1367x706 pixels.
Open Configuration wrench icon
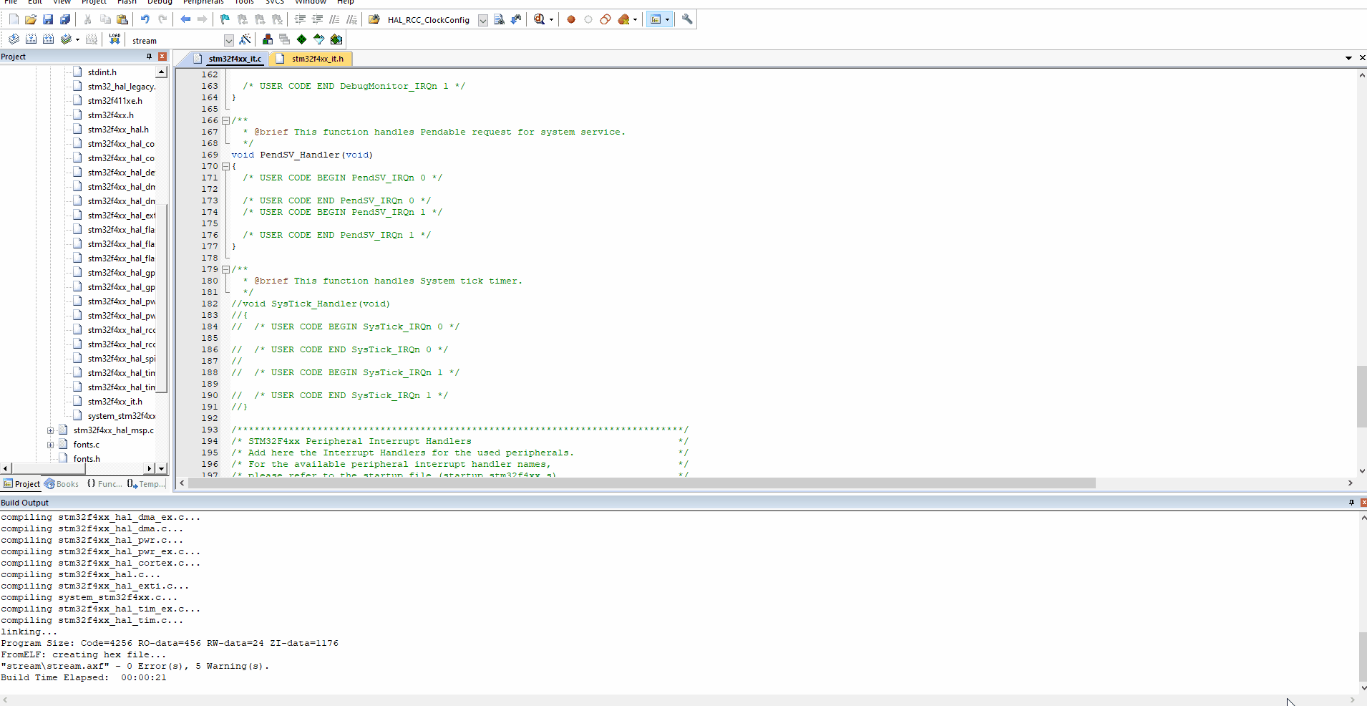[687, 19]
